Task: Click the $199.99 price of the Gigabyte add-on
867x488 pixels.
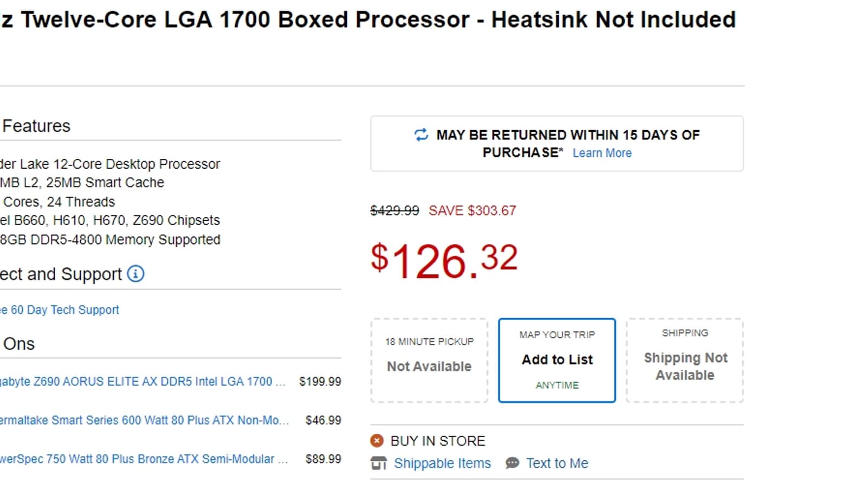Action: coord(320,382)
